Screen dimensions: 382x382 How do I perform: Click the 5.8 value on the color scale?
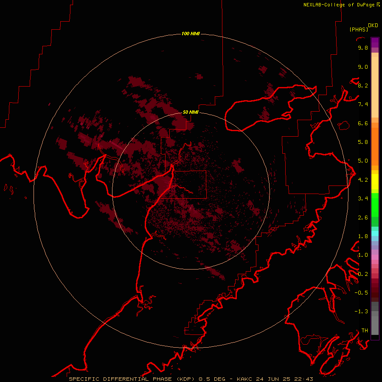click(363, 142)
